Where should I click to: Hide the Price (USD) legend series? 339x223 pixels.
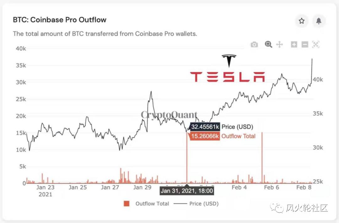pos(204,204)
